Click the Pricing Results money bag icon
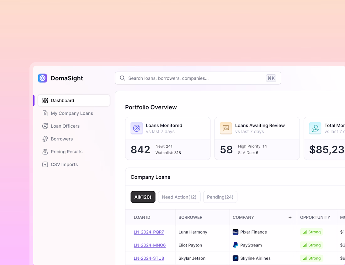This screenshot has width=345, height=265. click(45, 151)
